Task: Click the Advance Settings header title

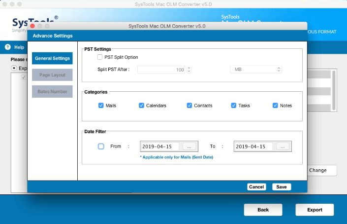Action: click(53, 36)
